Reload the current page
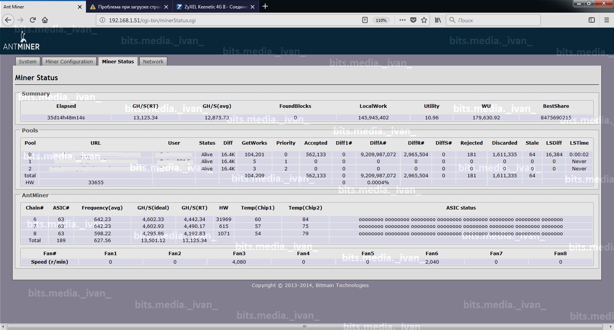The height and width of the screenshot is (330, 614). click(33, 20)
